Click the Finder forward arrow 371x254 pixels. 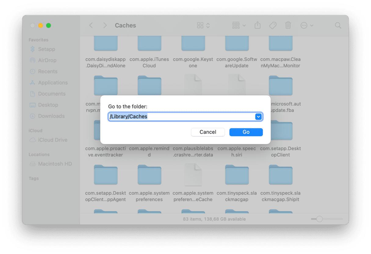105,25
